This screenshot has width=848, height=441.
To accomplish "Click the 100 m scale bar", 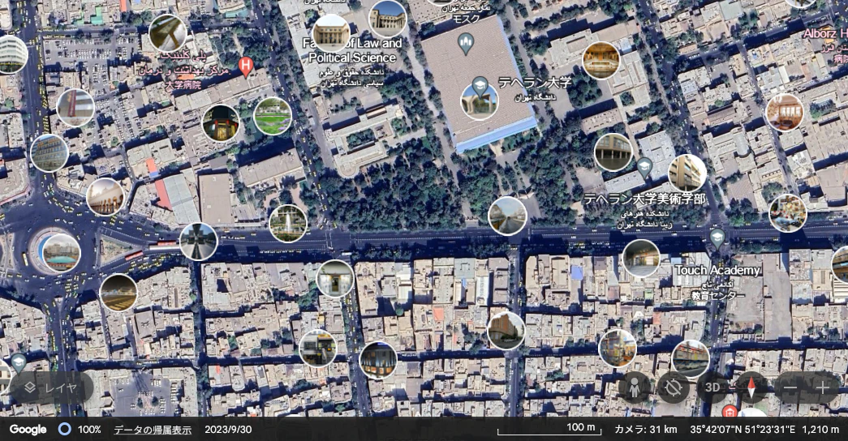I will click(x=549, y=429).
